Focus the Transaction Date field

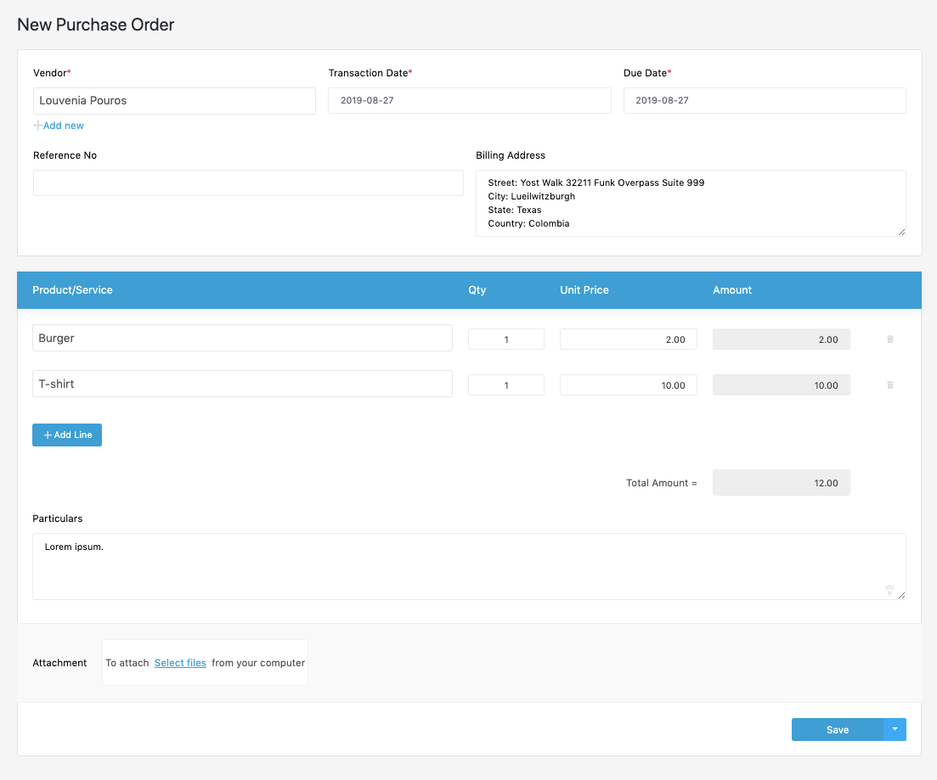click(469, 100)
